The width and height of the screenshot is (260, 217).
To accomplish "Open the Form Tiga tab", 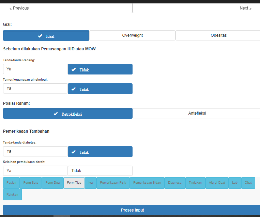I will point(74,183).
